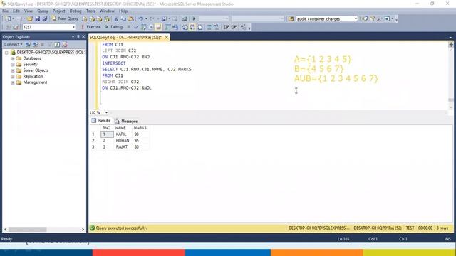Select the Server Objects tree item
This screenshot has width=456, height=256.
click(36, 70)
